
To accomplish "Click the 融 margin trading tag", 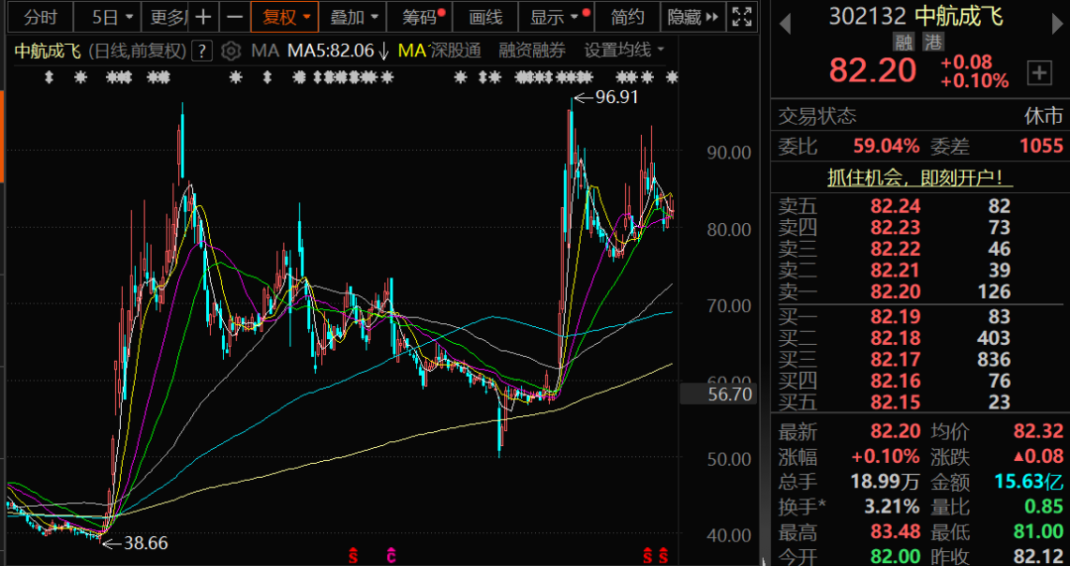I will click(x=903, y=42).
